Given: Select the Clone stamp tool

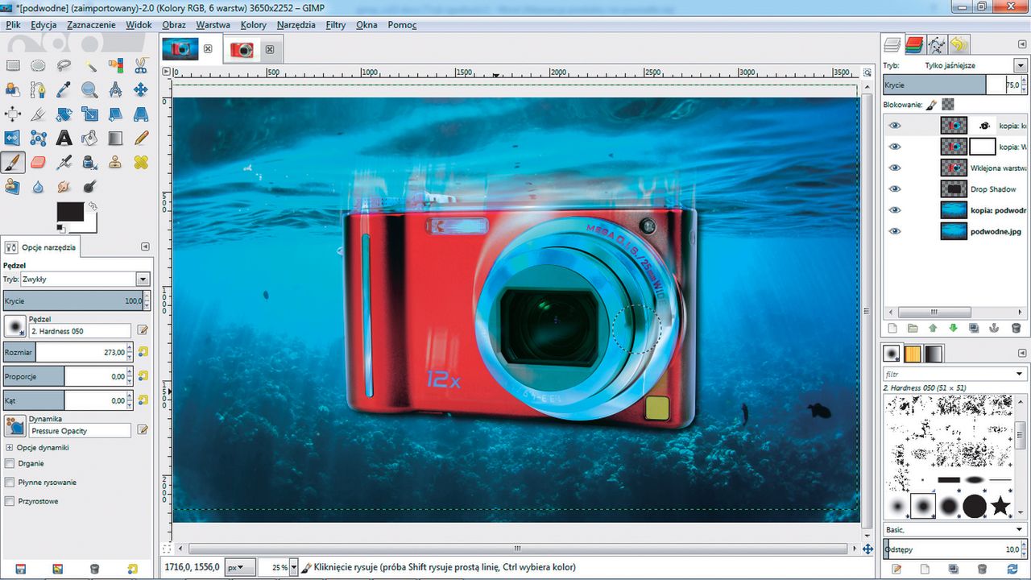Looking at the screenshot, I should 115,163.
